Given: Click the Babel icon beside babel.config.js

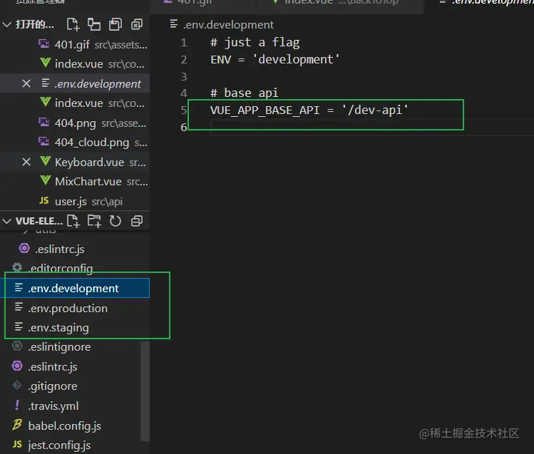Looking at the screenshot, I should (17, 425).
